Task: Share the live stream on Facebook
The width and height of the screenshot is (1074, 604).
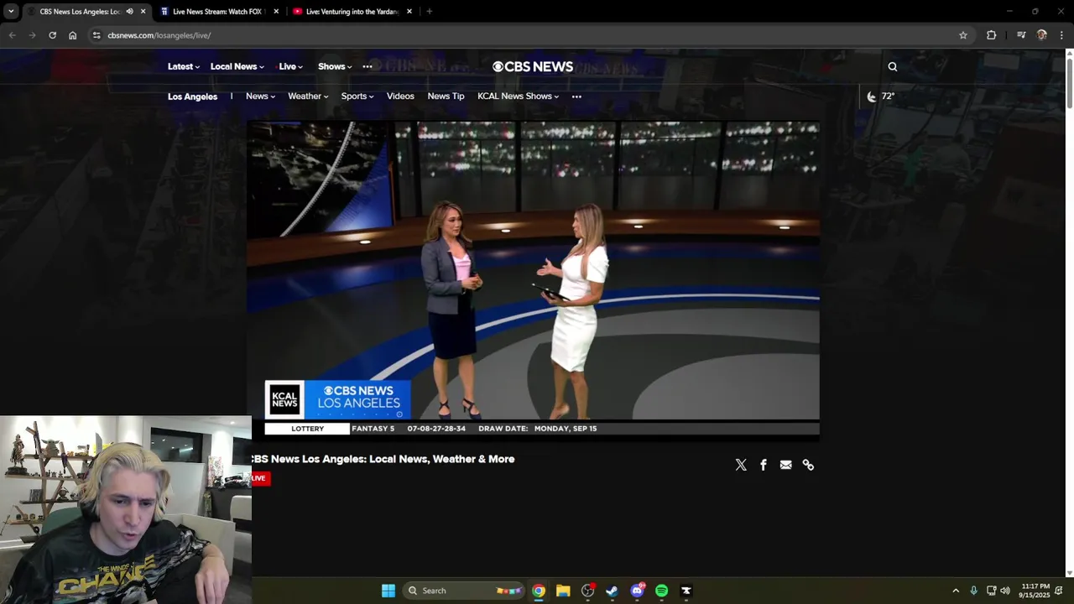Action: click(x=764, y=465)
